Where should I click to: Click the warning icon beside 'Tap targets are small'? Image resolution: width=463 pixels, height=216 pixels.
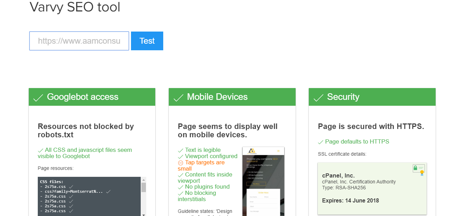pos(181,163)
